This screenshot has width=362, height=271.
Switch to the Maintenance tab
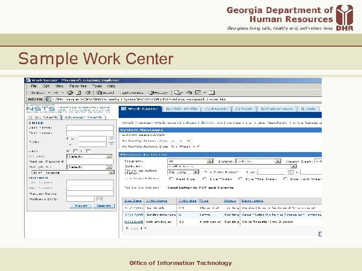tap(277, 109)
